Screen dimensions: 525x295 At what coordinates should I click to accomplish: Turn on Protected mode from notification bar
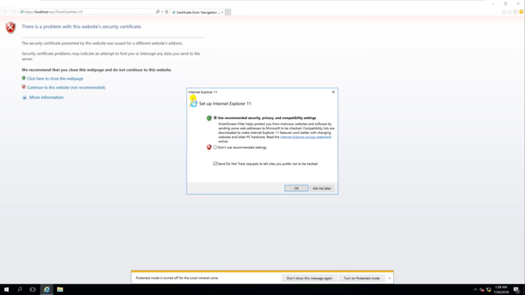coord(362,278)
